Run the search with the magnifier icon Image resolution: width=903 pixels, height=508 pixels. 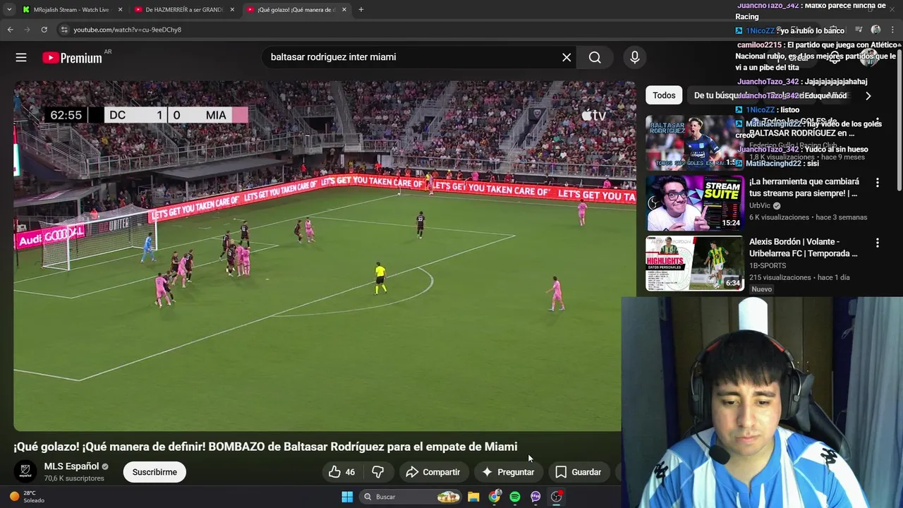click(595, 57)
